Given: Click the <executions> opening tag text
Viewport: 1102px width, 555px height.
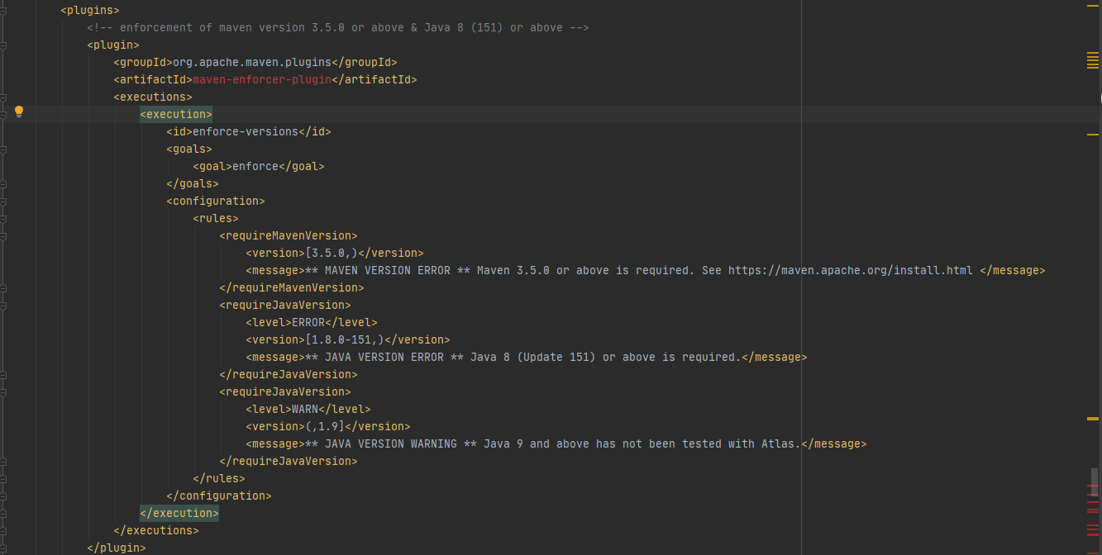Looking at the screenshot, I should pyautogui.click(x=153, y=97).
